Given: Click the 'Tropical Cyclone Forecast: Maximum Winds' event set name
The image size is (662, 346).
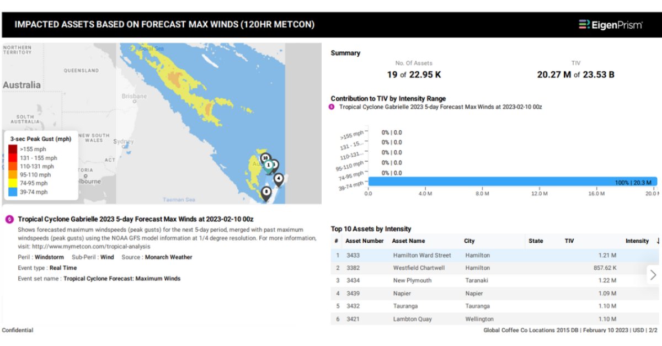Looking at the screenshot, I should point(122,279).
